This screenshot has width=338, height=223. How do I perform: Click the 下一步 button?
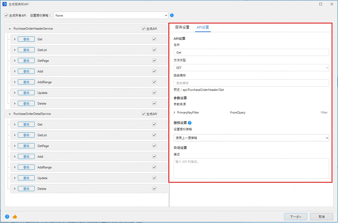[296, 217]
